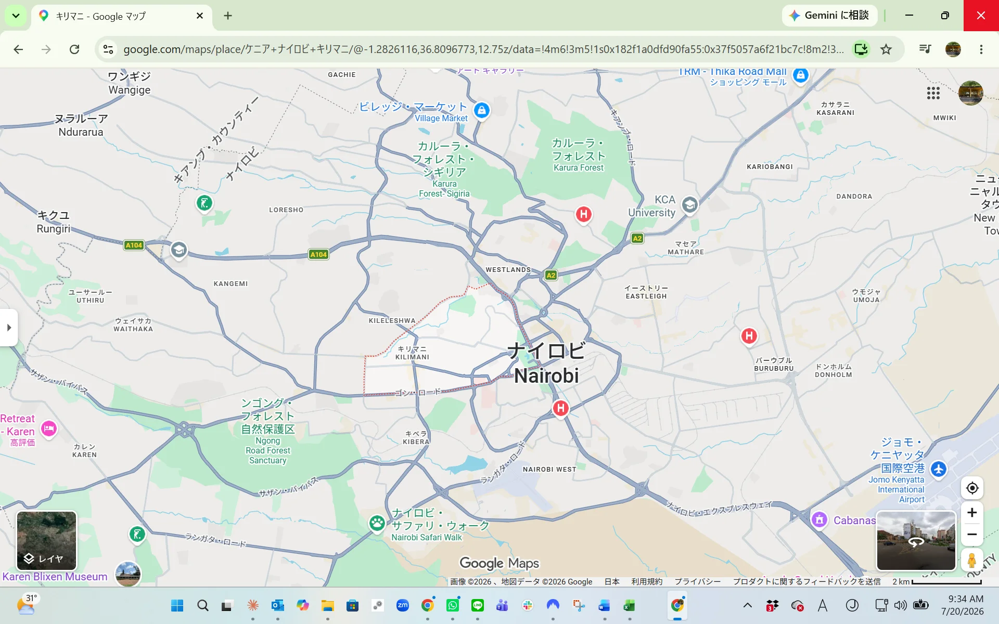Close the Google Maps browser tab
This screenshot has width=999, height=624.
[x=200, y=16]
